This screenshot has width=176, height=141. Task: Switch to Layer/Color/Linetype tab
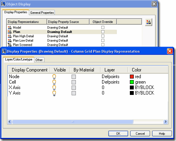pos(19,59)
